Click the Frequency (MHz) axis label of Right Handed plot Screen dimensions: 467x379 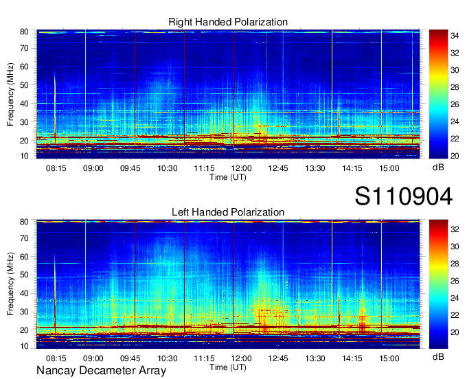[x=10, y=94]
